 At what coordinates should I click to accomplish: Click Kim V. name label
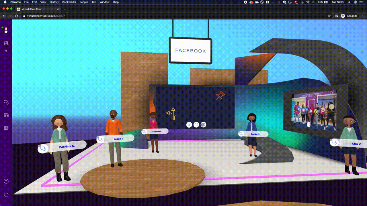(x=356, y=144)
